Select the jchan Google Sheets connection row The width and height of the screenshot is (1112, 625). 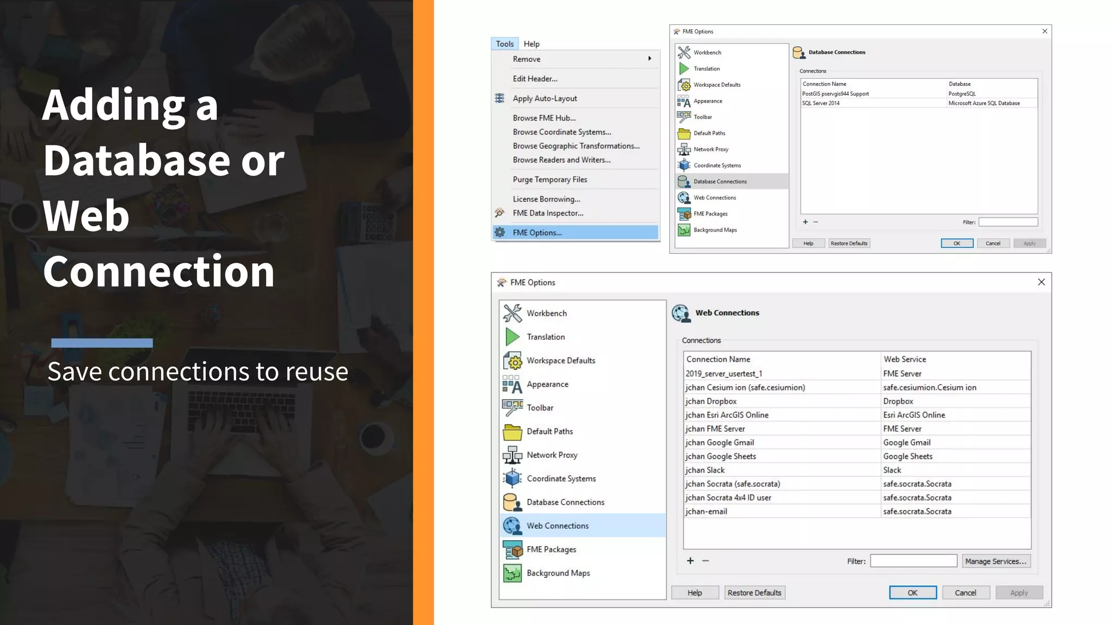point(857,456)
